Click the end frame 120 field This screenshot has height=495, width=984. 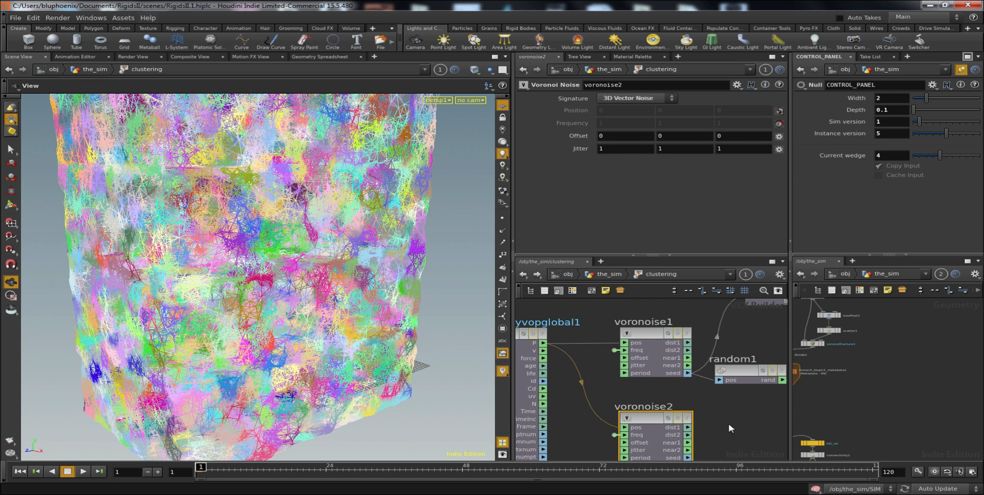893,472
